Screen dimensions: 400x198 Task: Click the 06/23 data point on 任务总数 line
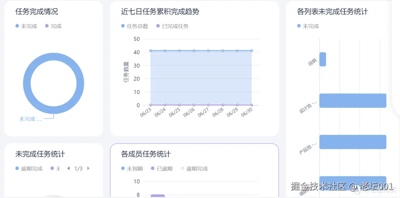coord(150,50)
